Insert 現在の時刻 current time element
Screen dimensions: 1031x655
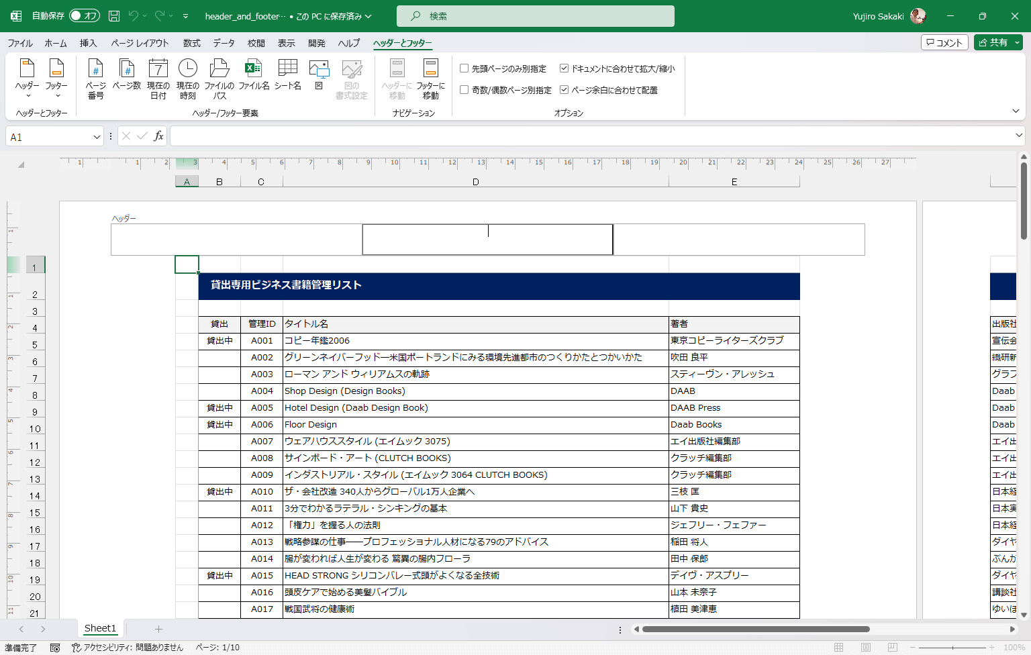coord(187,79)
